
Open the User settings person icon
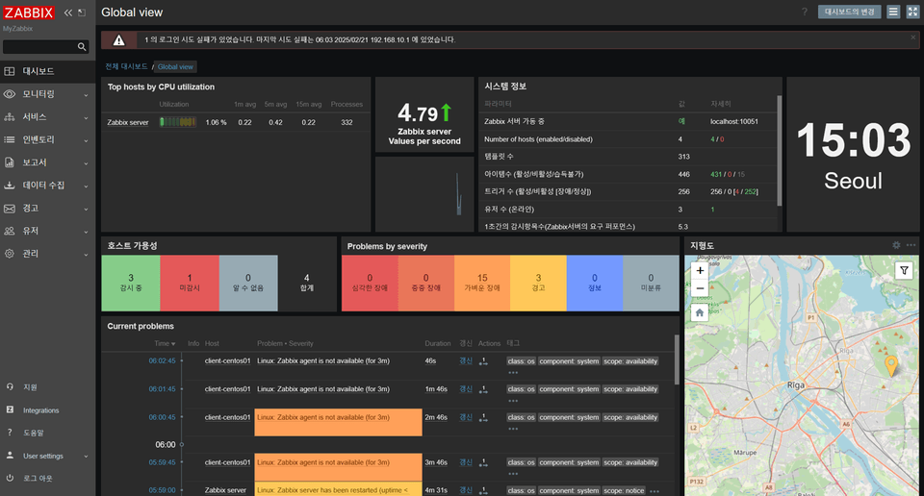pyautogui.click(x=10, y=456)
